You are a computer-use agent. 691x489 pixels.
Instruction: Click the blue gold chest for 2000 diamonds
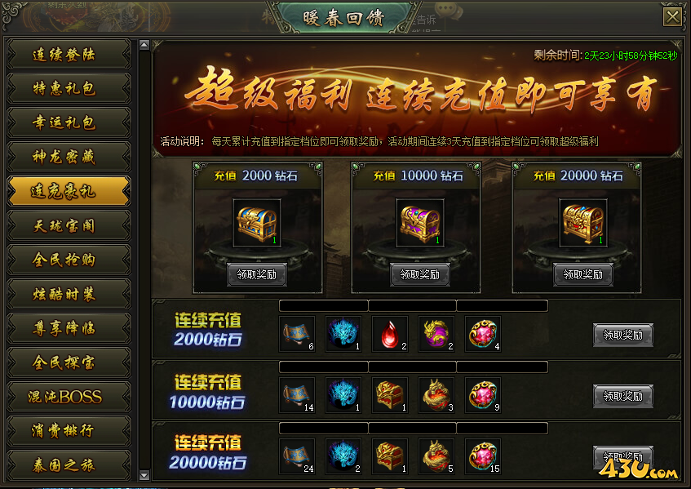257,223
